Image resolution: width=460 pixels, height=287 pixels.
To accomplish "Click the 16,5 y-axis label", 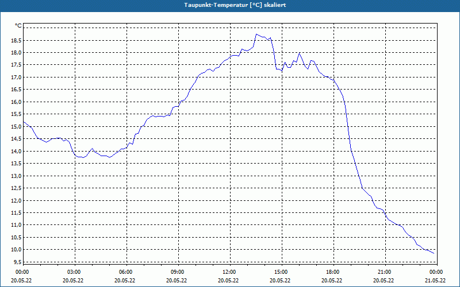I will (17, 90).
